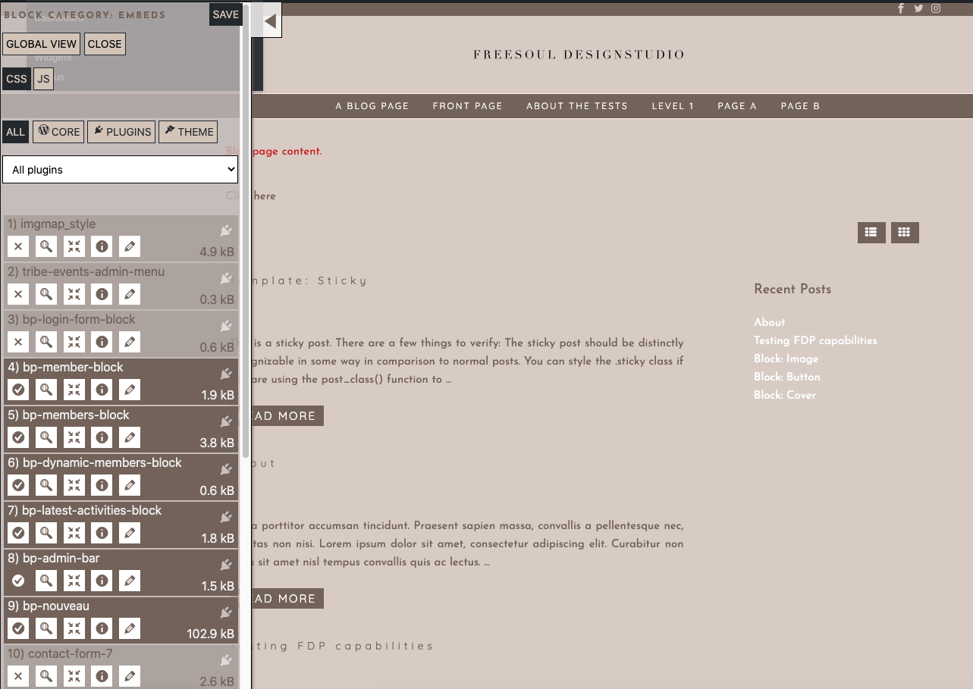The width and height of the screenshot is (973, 689).
Task: Click magnifier icon in imgmap_style row
Action: click(46, 246)
